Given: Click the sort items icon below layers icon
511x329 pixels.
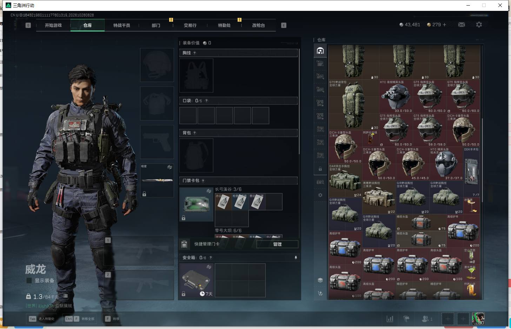Looking at the screenshot, I should click(320, 293).
